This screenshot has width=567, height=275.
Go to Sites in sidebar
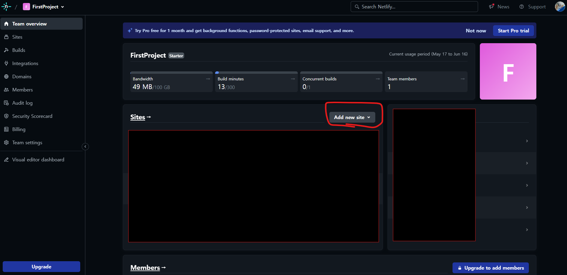pyautogui.click(x=41, y=37)
